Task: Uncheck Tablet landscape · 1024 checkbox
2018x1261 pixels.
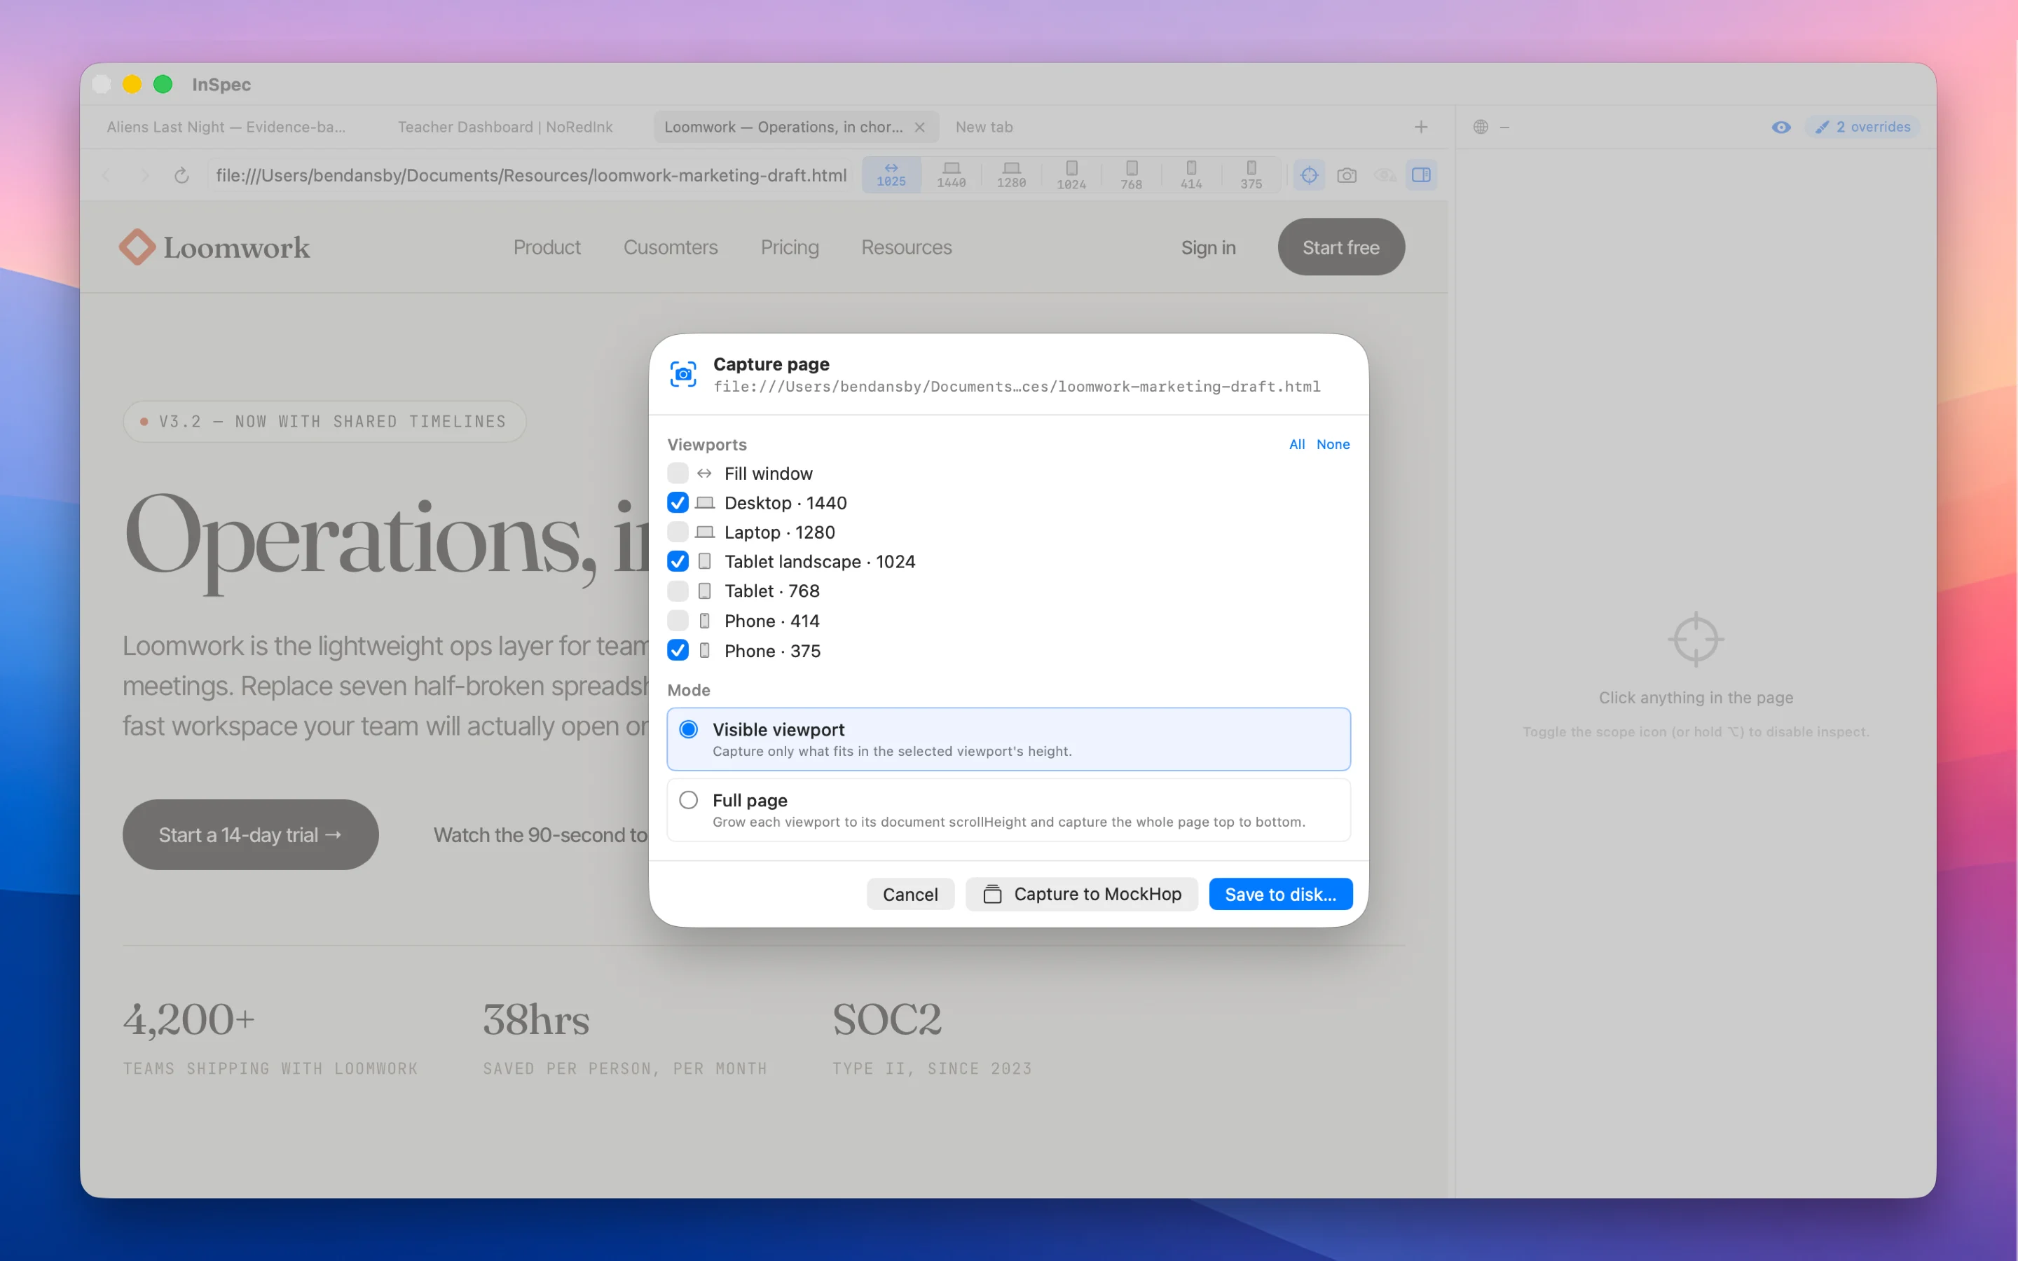Action: (x=678, y=561)
